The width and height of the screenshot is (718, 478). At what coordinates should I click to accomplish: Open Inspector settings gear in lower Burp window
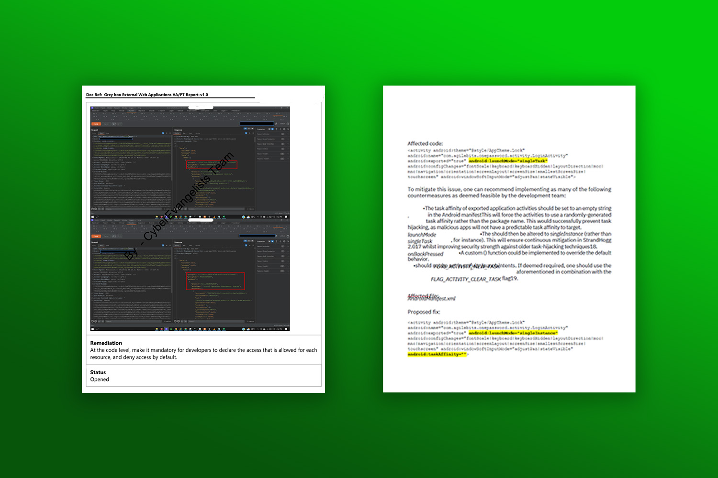tap(284, 241)
